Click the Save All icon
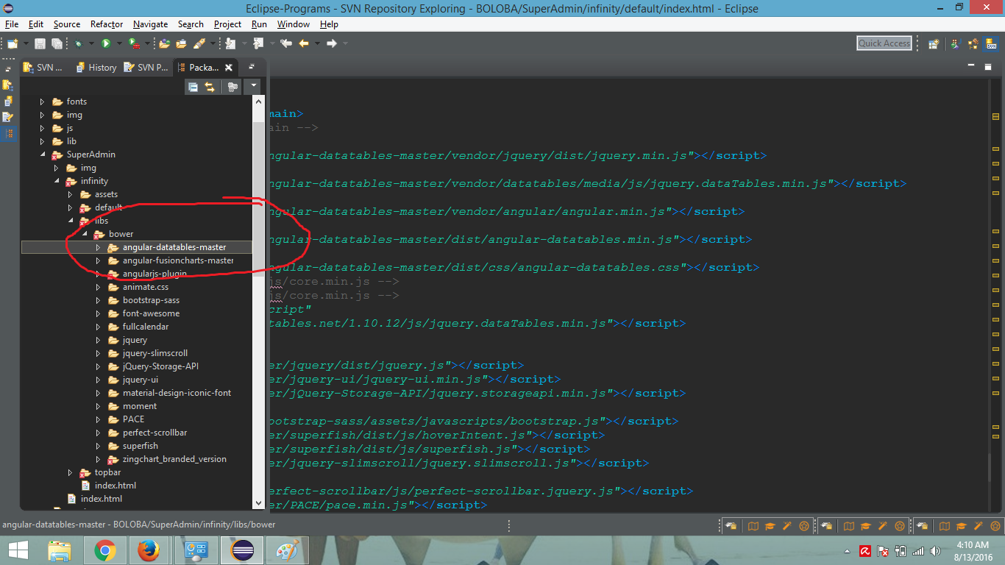1005x565 pixels. (57, 43)
